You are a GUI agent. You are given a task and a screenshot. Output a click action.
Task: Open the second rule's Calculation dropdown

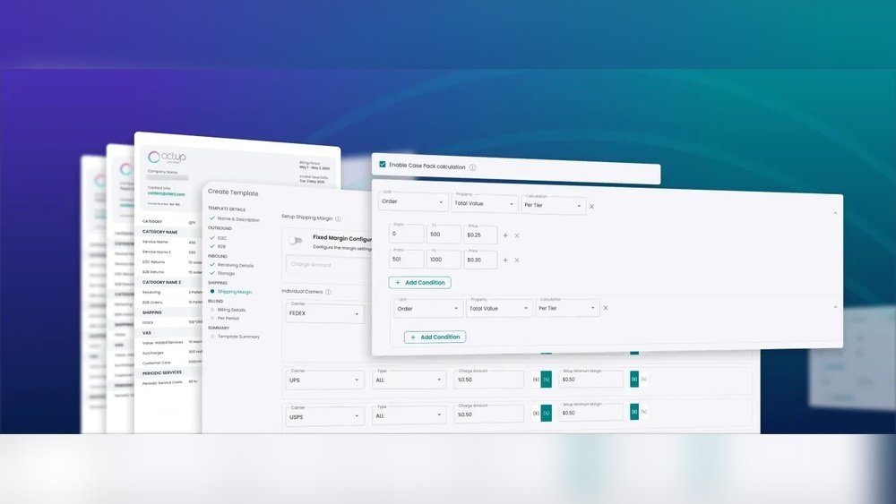point(567,308)
